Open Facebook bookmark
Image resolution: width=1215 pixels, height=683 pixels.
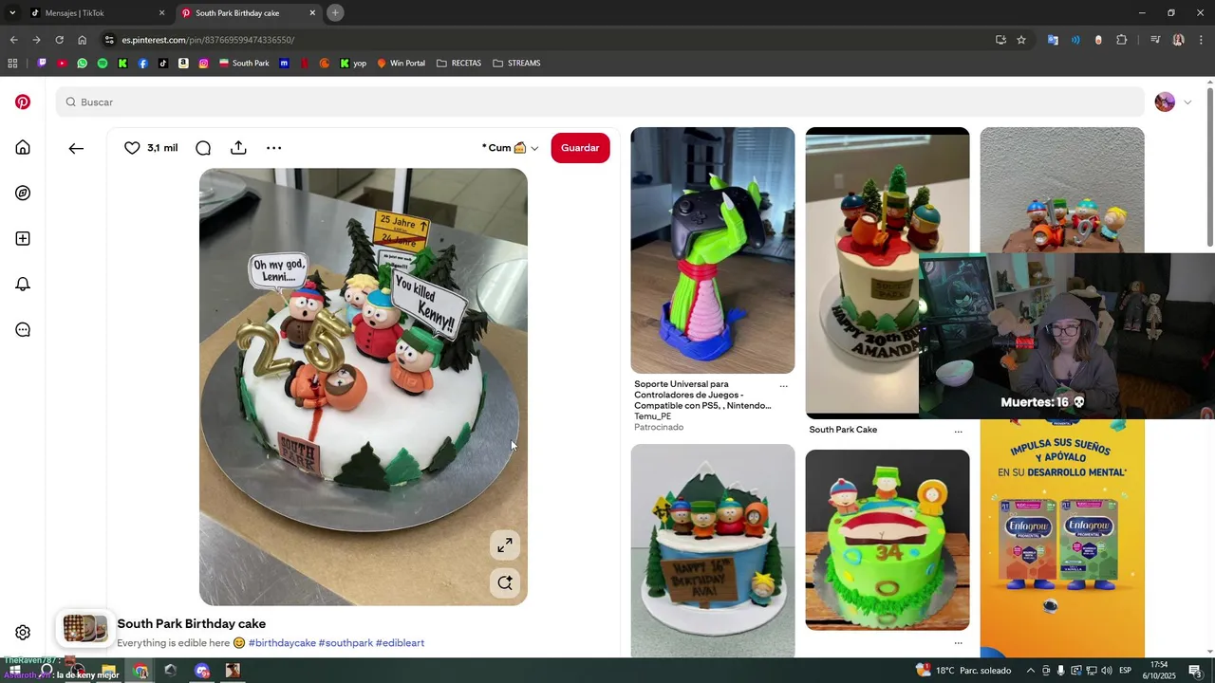143,64
